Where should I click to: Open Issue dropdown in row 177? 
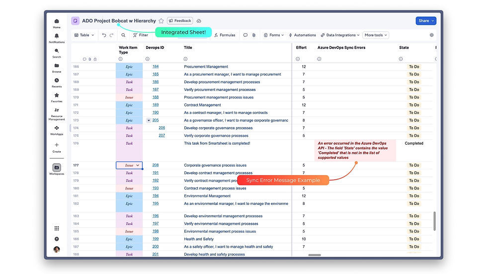[x=138, y=165]
